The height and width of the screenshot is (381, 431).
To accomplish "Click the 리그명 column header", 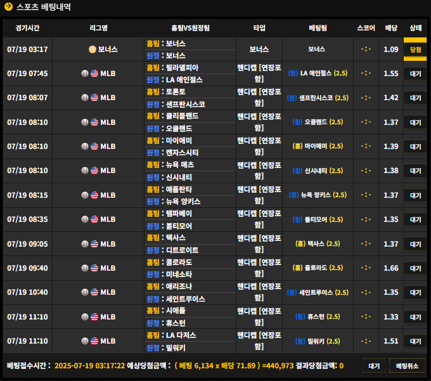I will [98, 28].
